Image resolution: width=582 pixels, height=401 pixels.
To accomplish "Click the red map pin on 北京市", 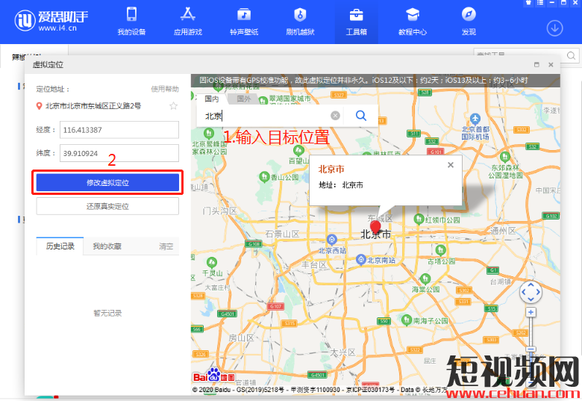I will [x=375, y=227].
